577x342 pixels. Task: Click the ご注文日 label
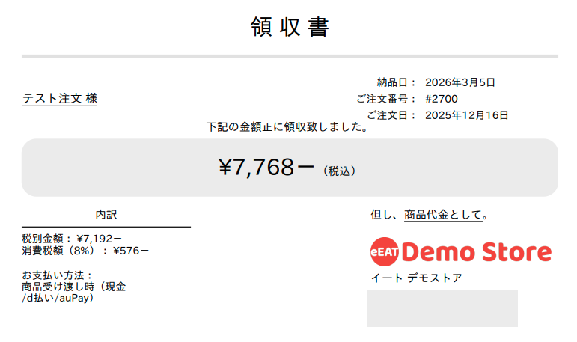(x=391, y=115)
